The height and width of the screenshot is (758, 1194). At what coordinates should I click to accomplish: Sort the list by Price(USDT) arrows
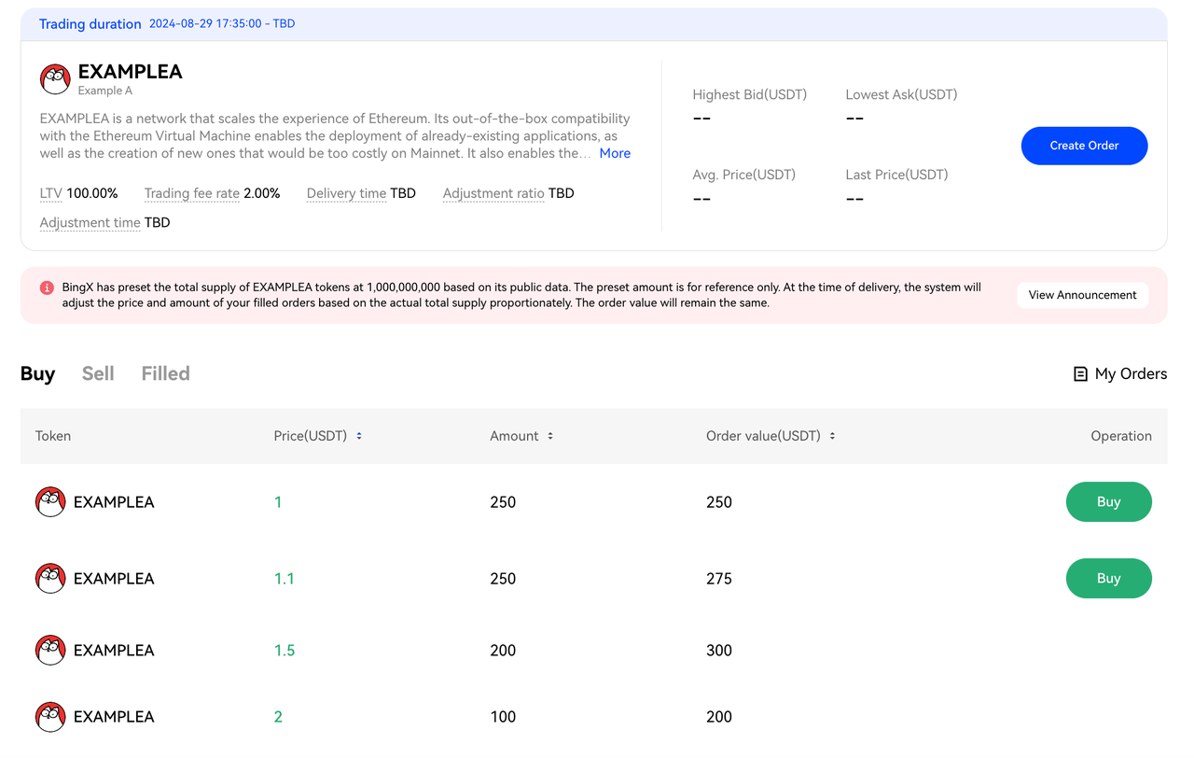click(359, 436)
